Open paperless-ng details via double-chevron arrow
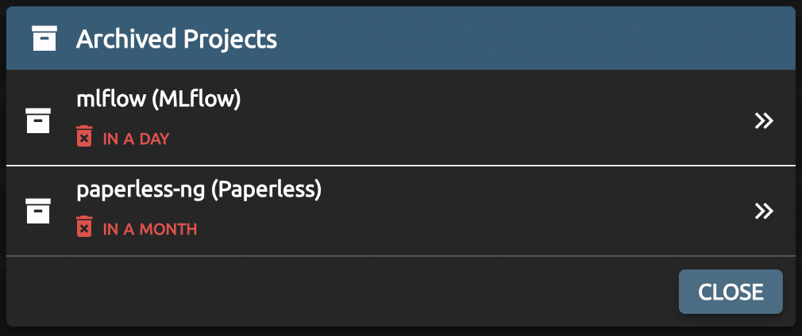The height and width of the screenshot is (336, 802). pos(764,211)
